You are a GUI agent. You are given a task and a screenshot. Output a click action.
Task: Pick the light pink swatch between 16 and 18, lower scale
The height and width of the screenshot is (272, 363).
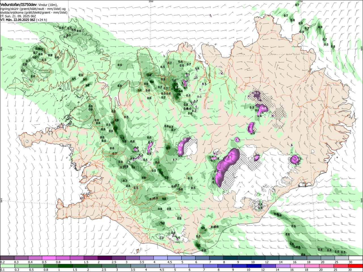297,266
